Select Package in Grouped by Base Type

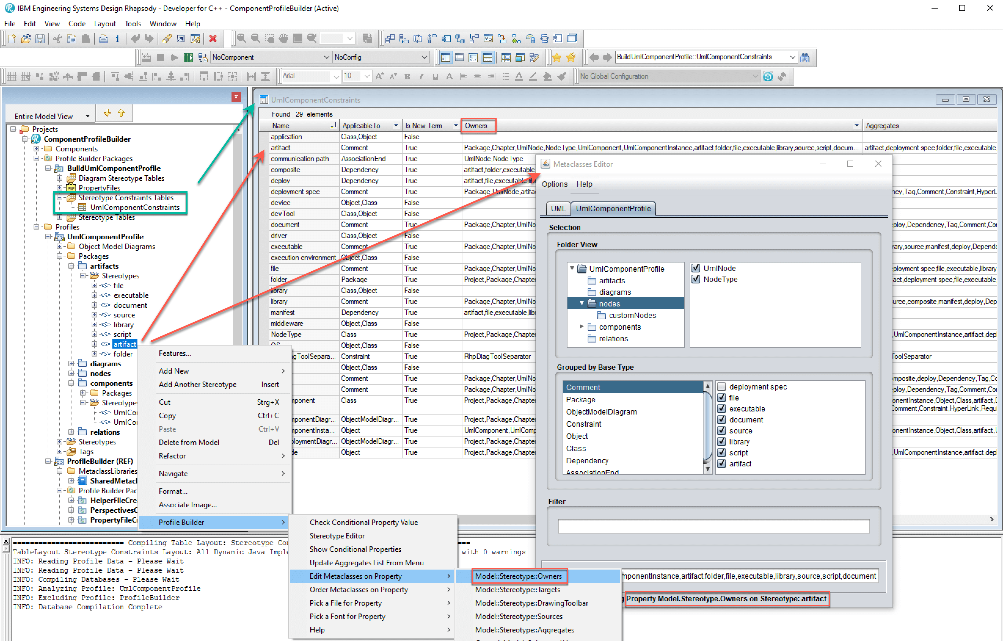pyautogui.click(x=580, y=399)
